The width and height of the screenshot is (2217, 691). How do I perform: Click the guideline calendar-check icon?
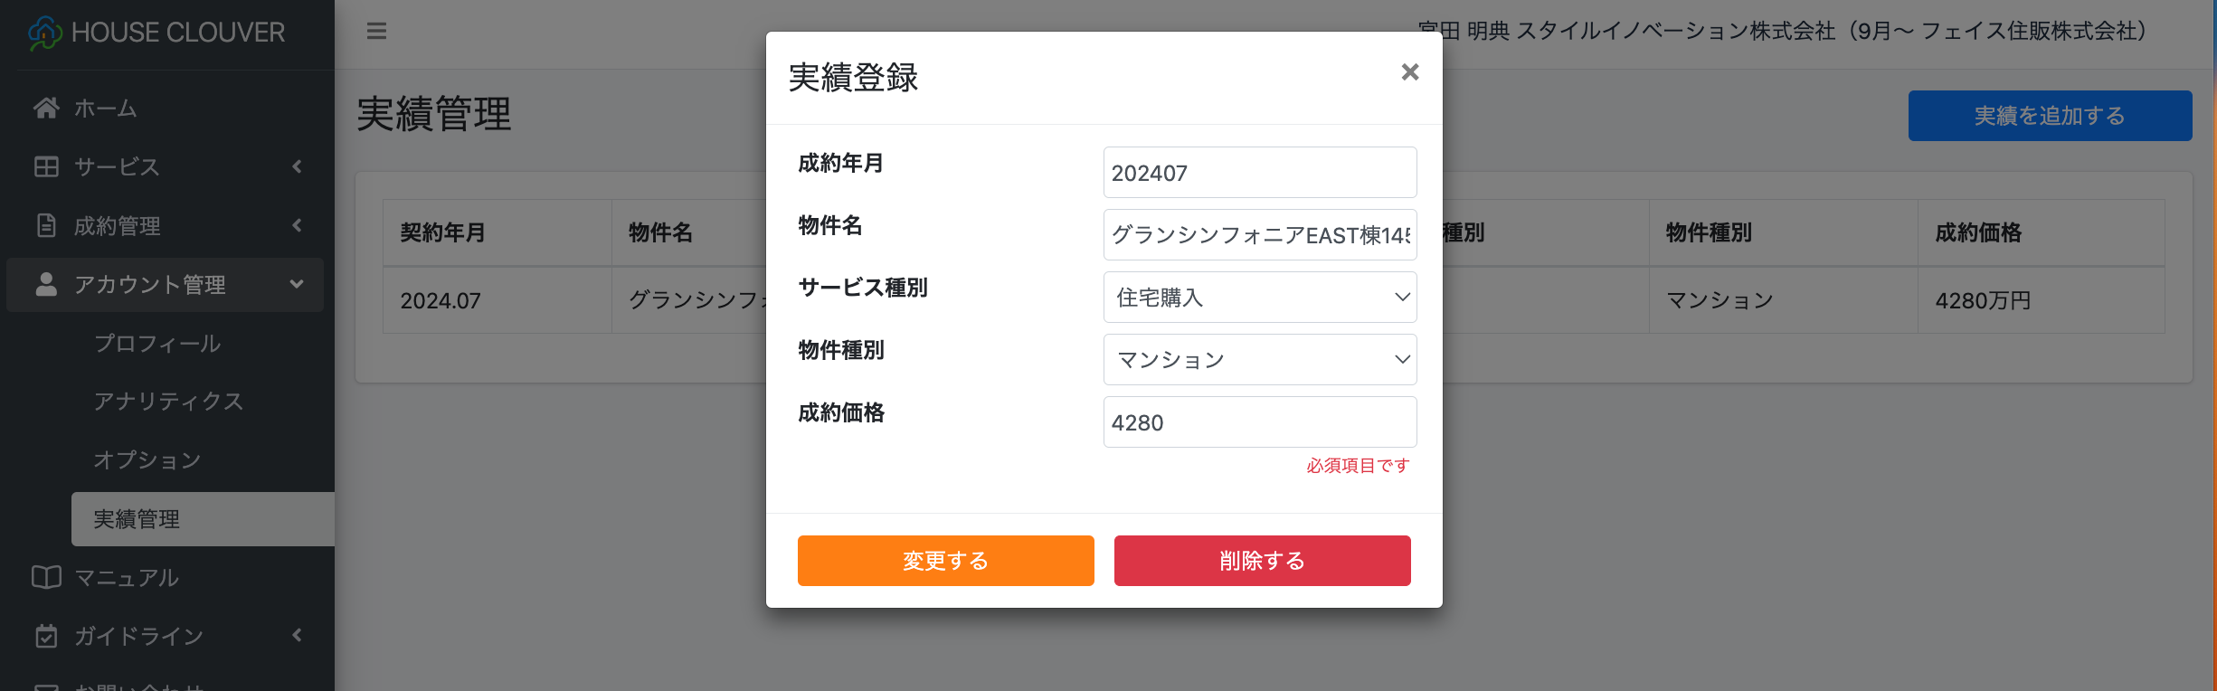[x=46, y=636]
